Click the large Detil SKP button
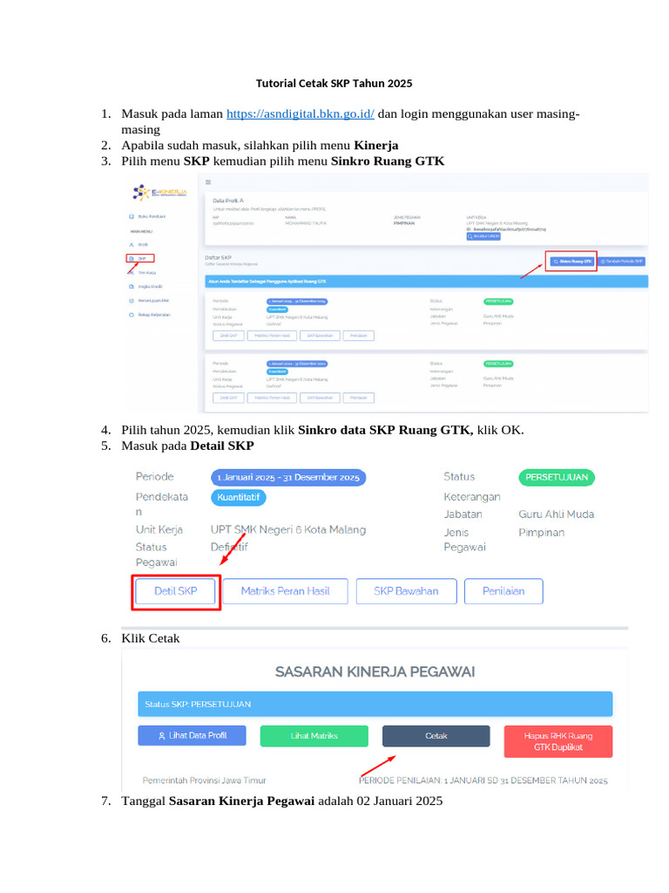 (176, 591)
